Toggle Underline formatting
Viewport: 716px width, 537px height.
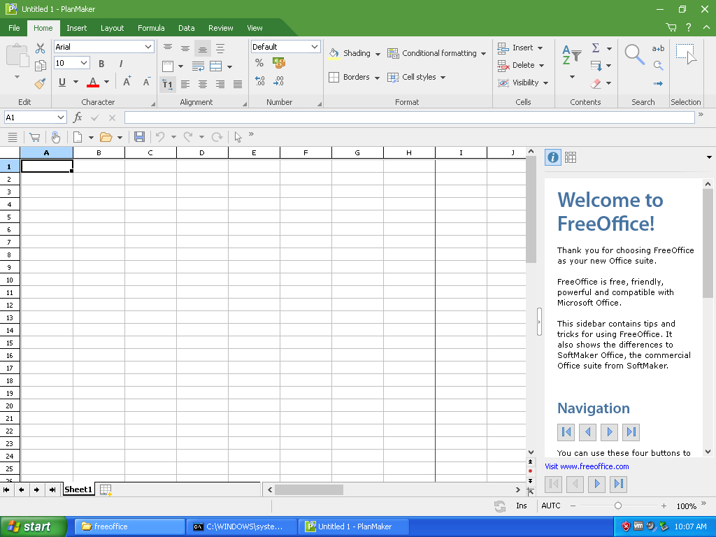pyautogui.click(x=62, y=83)
